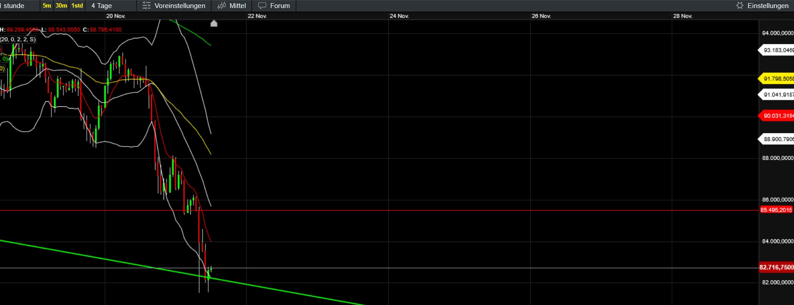Click the Forum text link
This screenshot has width=794, height=305.
[x=280, y=6]
